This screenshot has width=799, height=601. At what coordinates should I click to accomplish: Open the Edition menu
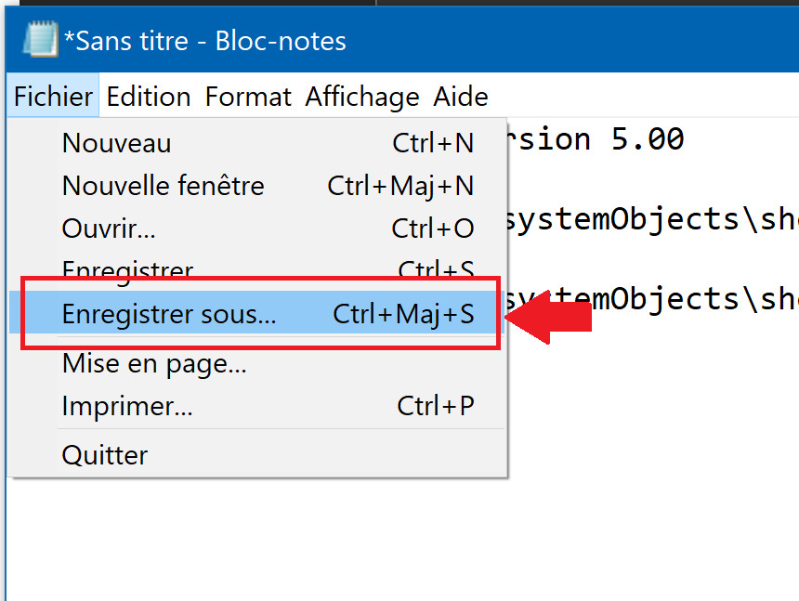(x=149, y=96)
